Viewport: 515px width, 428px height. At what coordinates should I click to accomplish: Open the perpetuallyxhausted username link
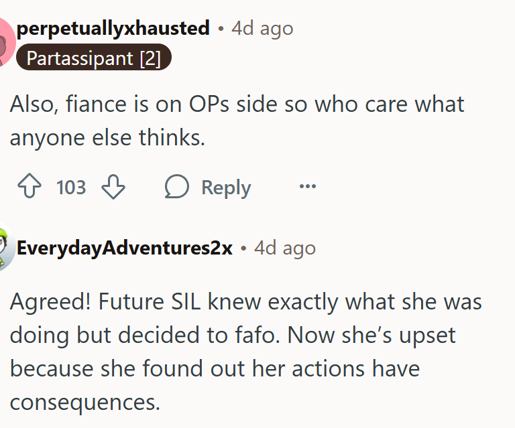pos(113,28)
